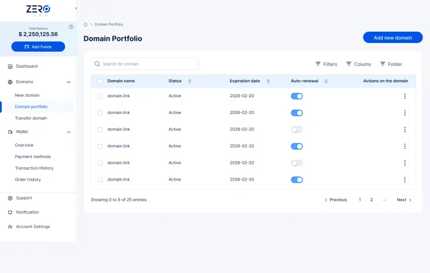Go to Dashboard in the sidebar
430x273 pixels.
(26, 66)
